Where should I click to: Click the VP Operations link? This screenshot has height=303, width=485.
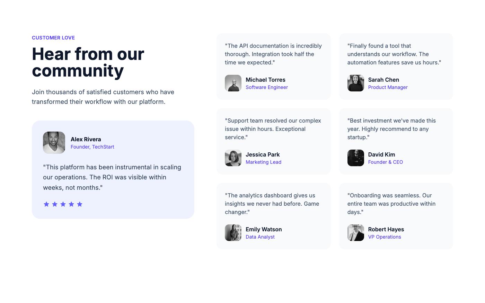click(385, 237)
